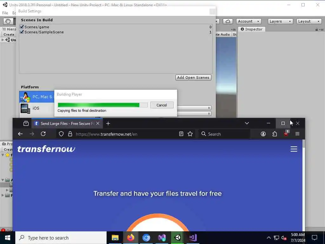Image resolution: width=325 pixels, height=244 pixels.
Task: Select the iOS platform
Action: tap(37, 108)
